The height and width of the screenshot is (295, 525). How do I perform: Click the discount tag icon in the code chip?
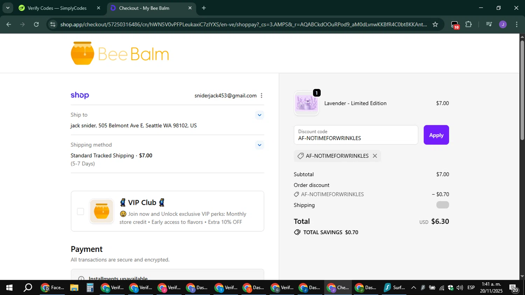pyautogui.click(x=300, y=156)
